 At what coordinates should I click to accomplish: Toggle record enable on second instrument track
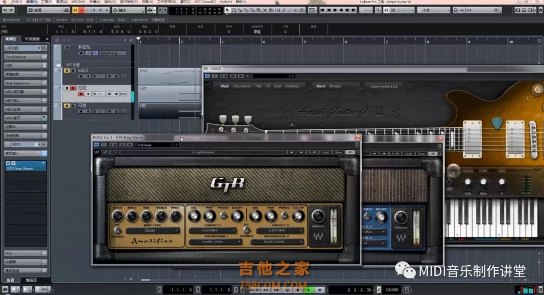click(81, 94)
